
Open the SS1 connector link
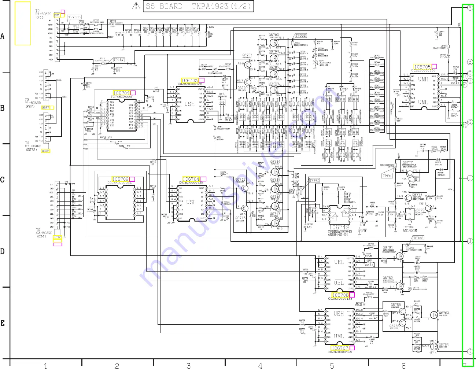[x=57, y=15]
